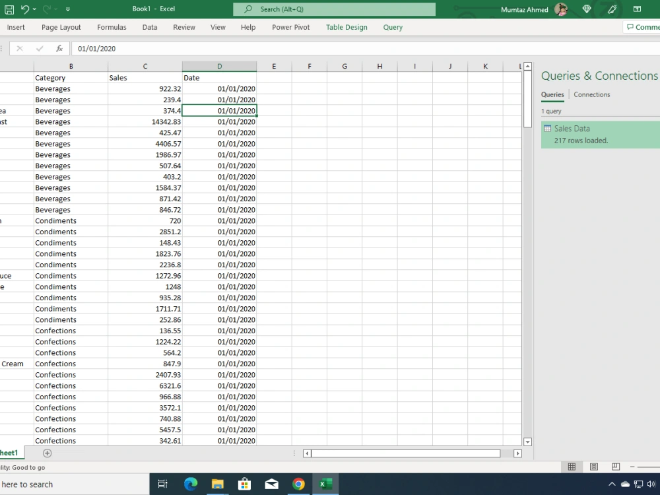The height and width of the screenshot is (495, 660).
Task: Open the Page Layout view icon in status bar
Action: tap(594, 467)
